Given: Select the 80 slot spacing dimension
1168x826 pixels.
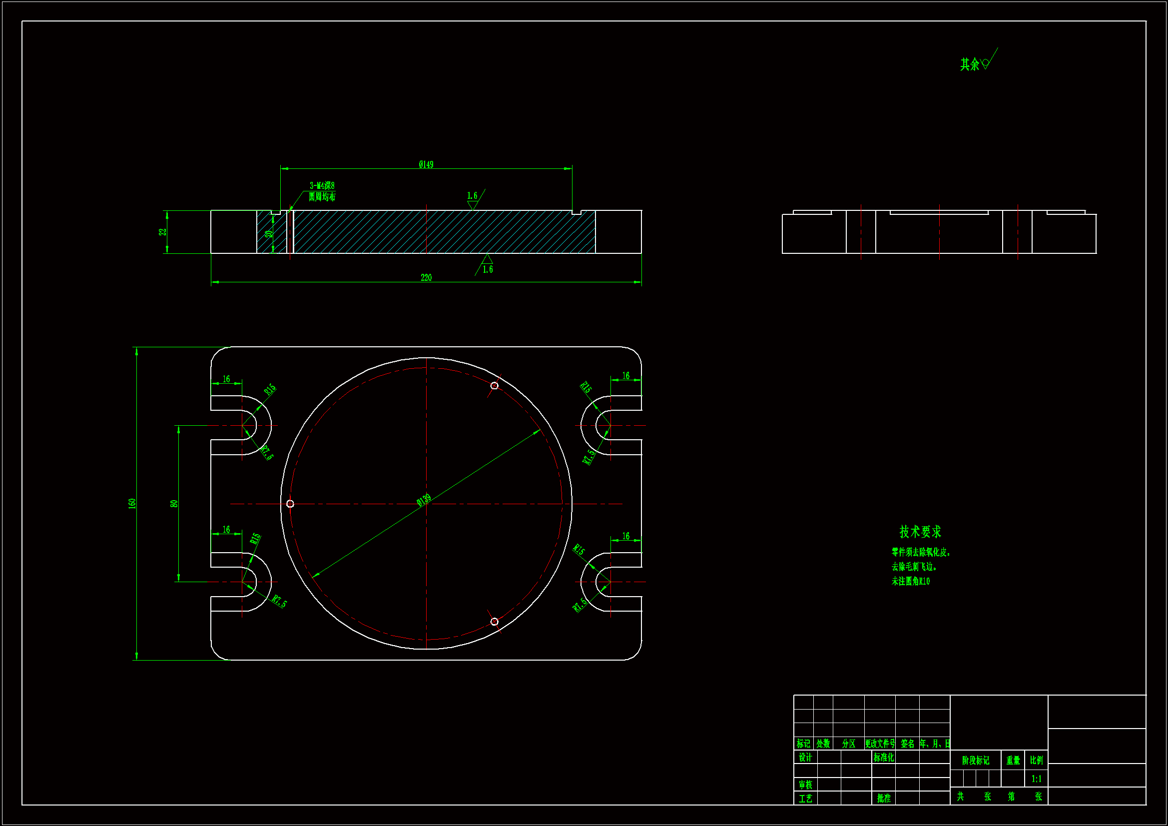Looking at the screenshot, I should (174, 503).
